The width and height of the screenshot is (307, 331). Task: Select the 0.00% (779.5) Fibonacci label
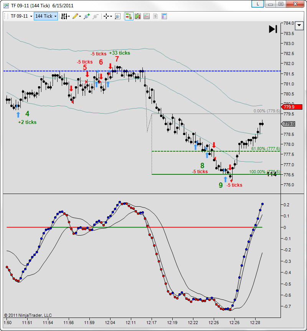[267, 111]
